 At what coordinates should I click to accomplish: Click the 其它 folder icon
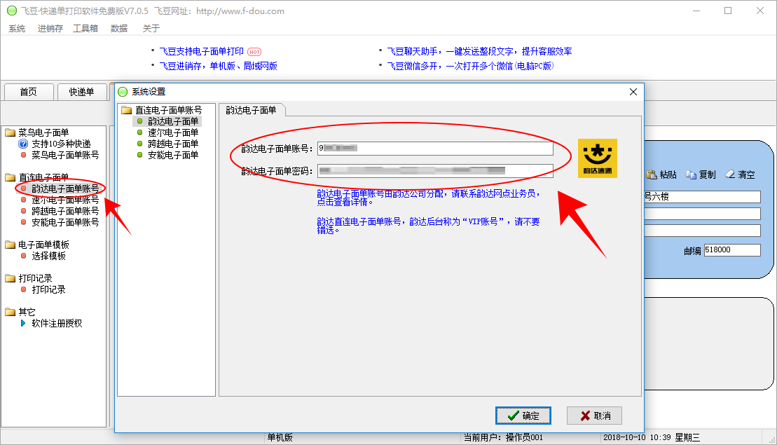click(10, 312)
